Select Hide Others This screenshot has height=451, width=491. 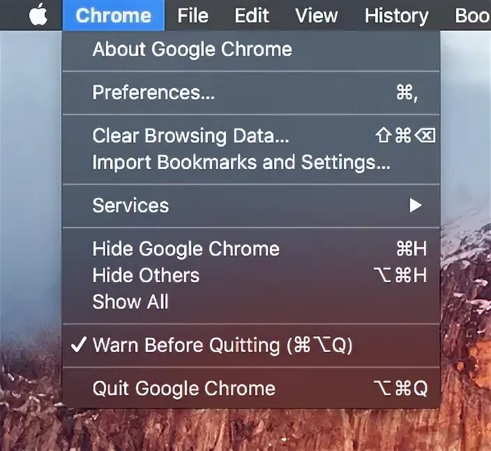tap(252, 276)
